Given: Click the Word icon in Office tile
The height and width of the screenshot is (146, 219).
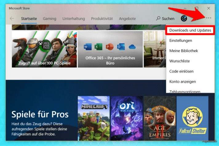Looking at the screenshot, I should click(x=88, y=47).
